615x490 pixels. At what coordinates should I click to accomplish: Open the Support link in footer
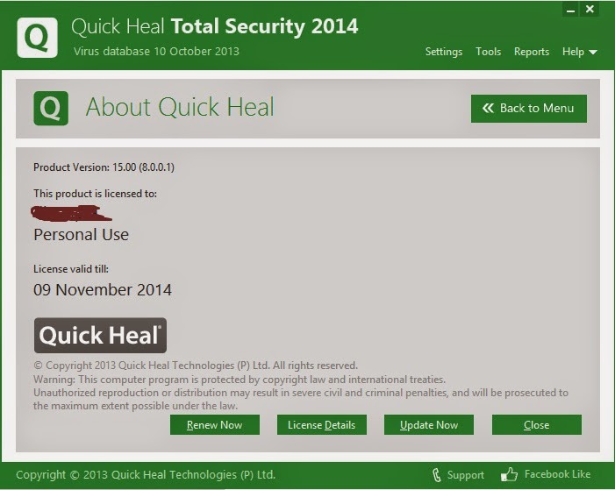tap(466, 475)
